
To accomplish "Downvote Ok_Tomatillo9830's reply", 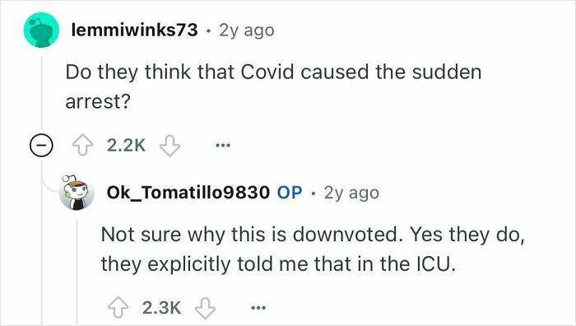I will point(205,308).
